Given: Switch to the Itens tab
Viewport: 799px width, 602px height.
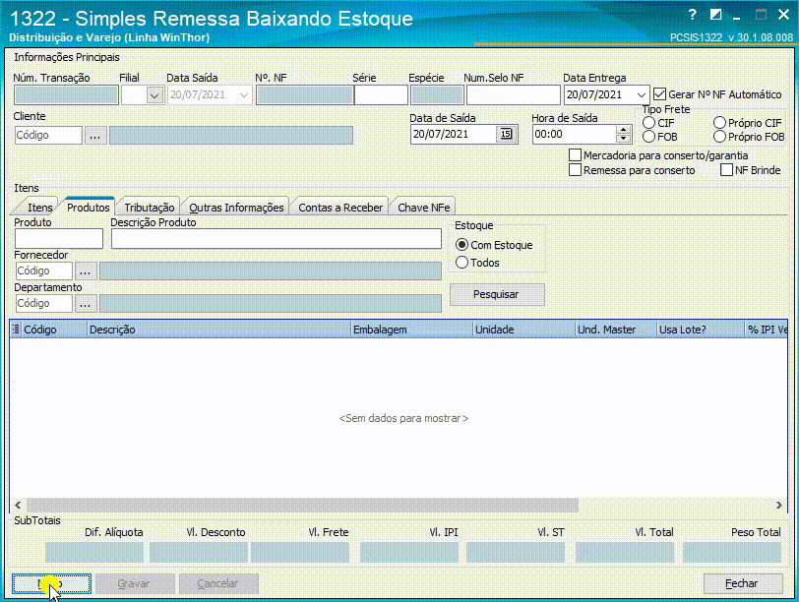Looking at the screenshot, I should coord(39,208).
